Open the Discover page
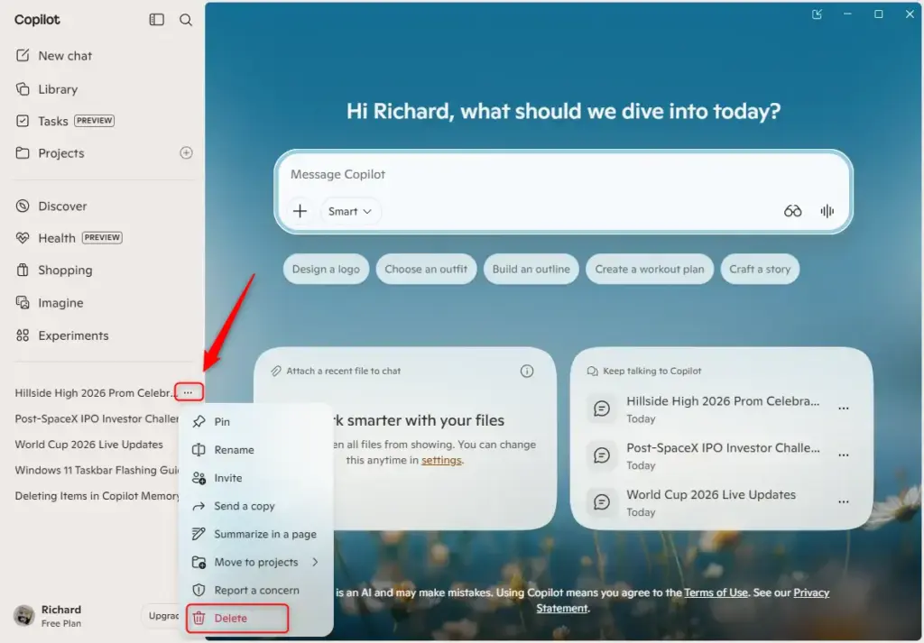This screenshot has height=643, width=924. click(x=51, y=207)
